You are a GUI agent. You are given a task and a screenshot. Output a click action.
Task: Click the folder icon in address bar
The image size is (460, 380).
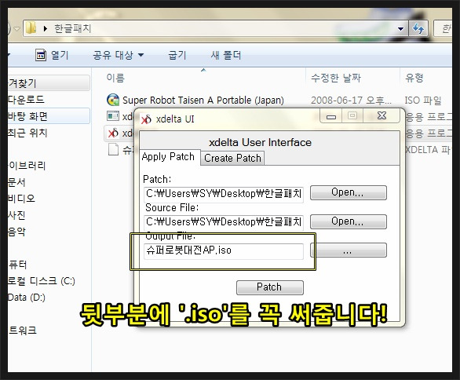click(x=31, y=28)
